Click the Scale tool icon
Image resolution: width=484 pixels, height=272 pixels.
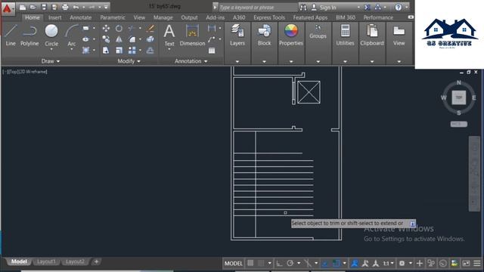(x=119, y=51)
